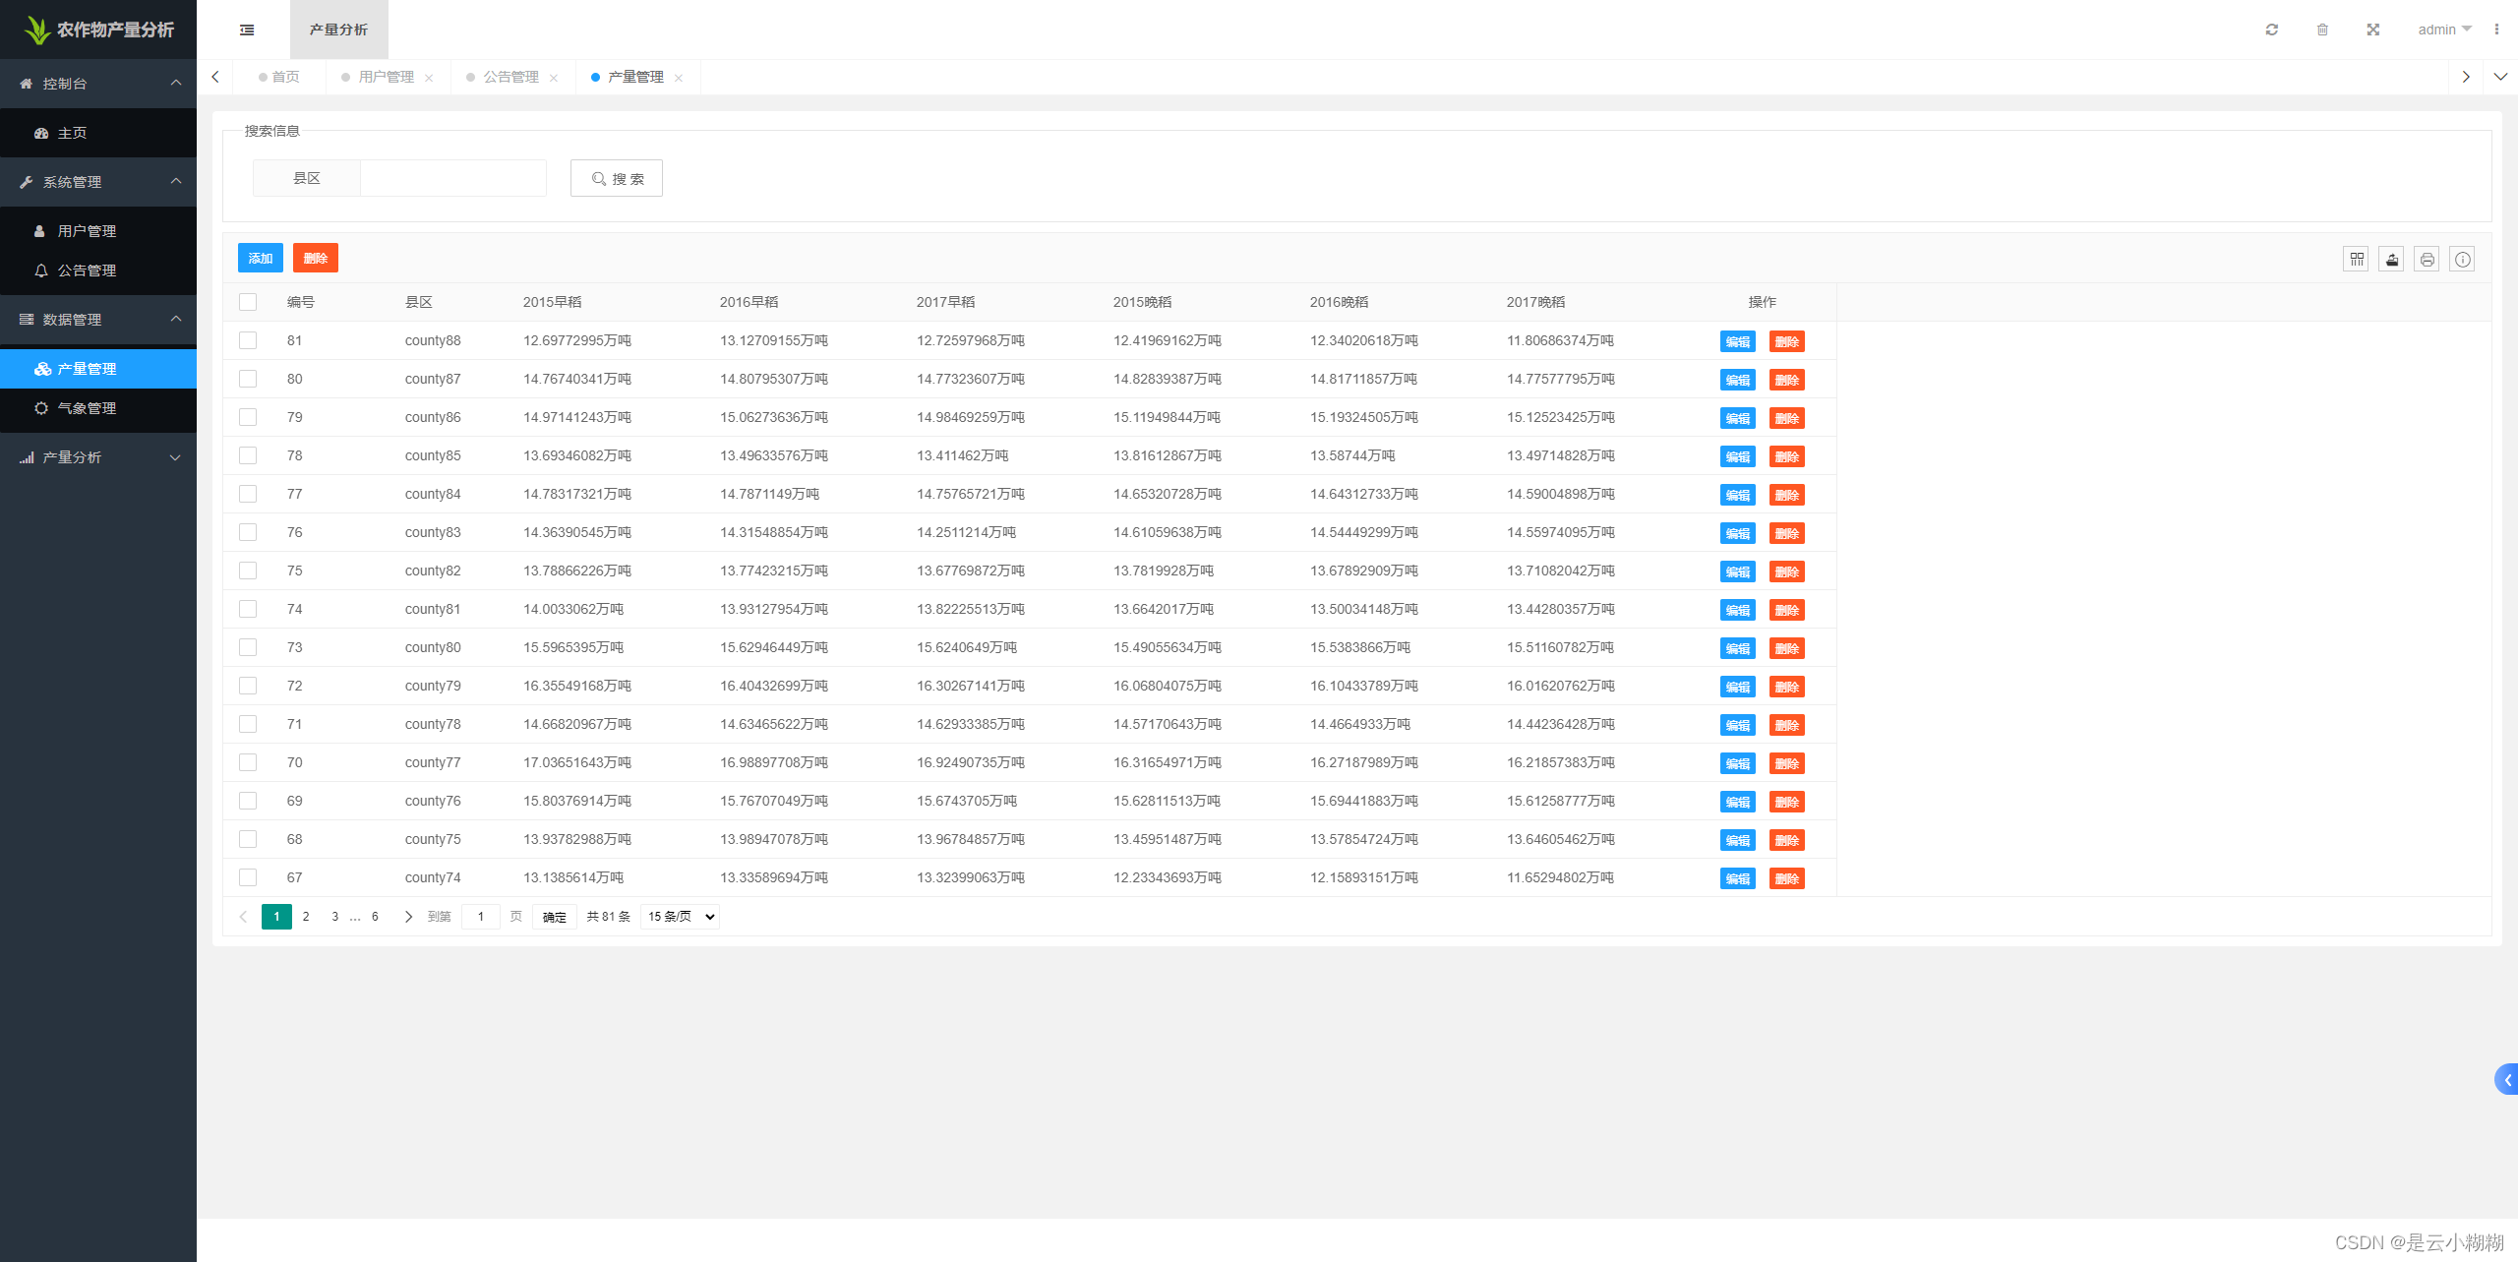Screen dimensions: 2518x1262
Task: Go to page 2 in pagination
Action: click(306, 917)
